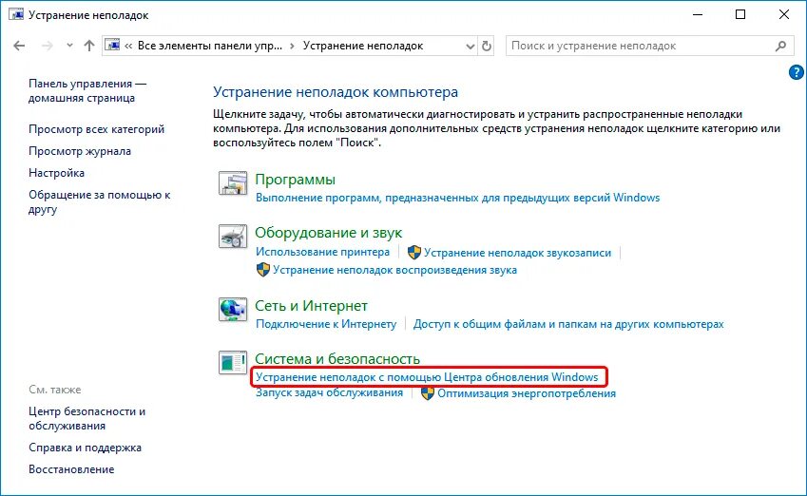The width and height of the screenshot is (807, 496).
Task: Open Центр безопасности и обслуживания link
Action: tap(87, 418)
